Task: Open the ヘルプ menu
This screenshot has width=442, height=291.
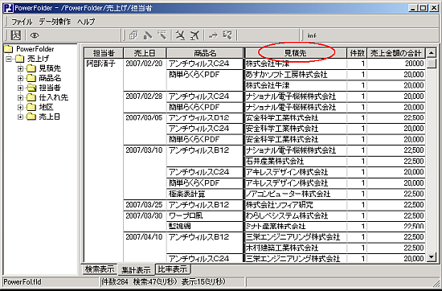Action: 86,22
